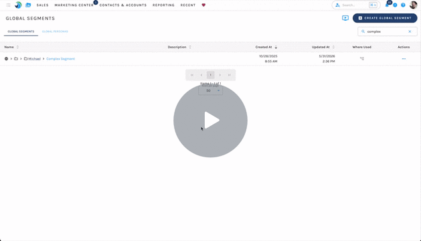
Task: Click the Actions column header
Action: [404, 47]
